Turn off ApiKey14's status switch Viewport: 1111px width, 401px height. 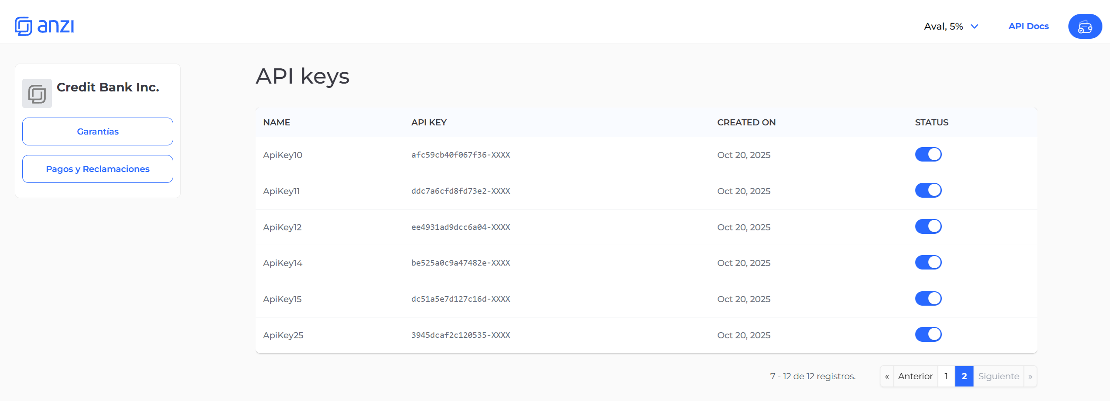(x=928, y=262)
